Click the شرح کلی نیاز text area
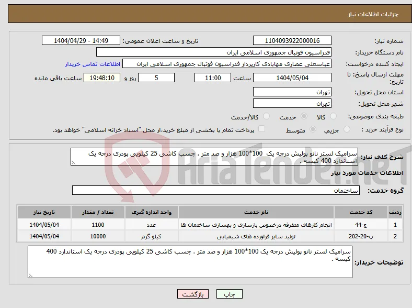412x308 pixels. pos(214,157)
